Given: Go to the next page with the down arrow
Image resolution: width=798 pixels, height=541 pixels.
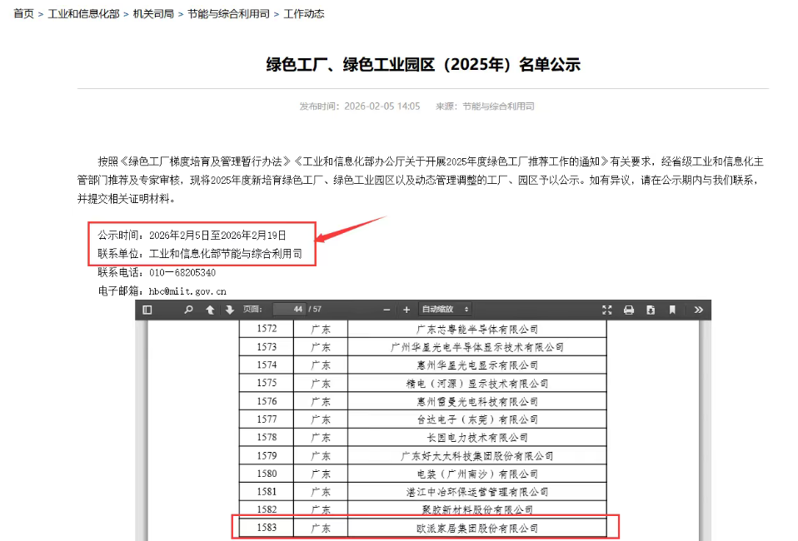Looking at the screenshot, I should click(x=227, y=309).
